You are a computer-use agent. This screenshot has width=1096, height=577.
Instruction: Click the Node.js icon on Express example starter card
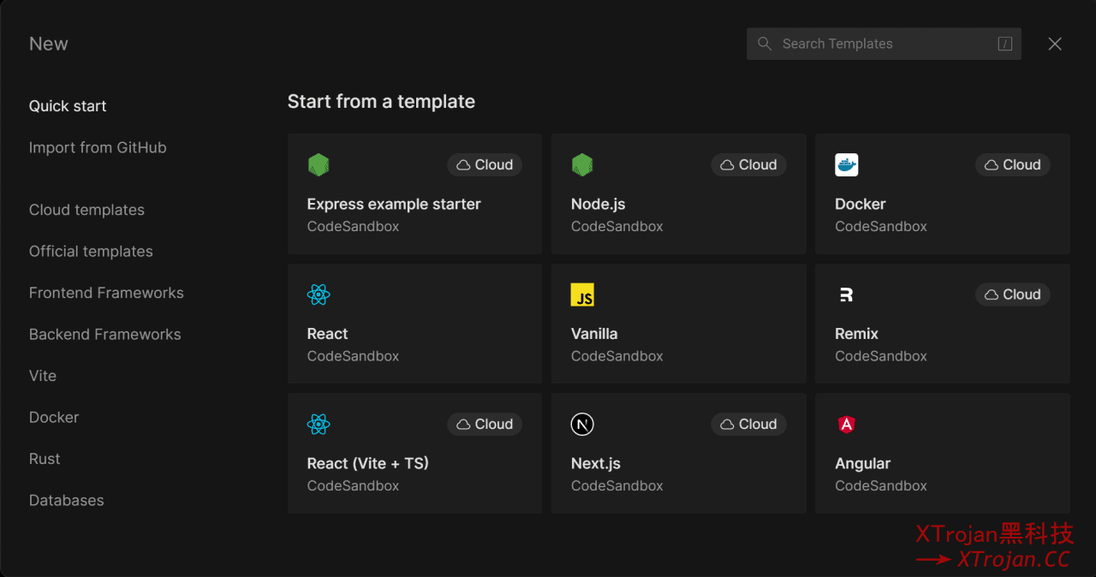[319, 165]
